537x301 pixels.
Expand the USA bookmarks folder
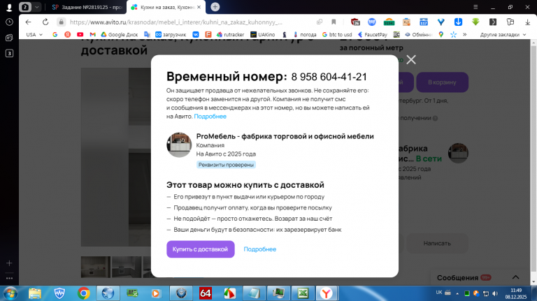pyautogui.click(x=34, y=34)
